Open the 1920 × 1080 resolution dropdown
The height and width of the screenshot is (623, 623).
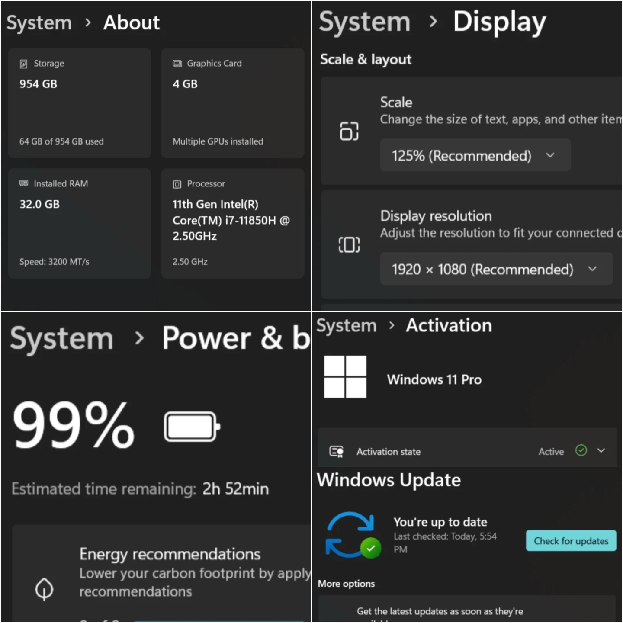(x=496, y=269)
